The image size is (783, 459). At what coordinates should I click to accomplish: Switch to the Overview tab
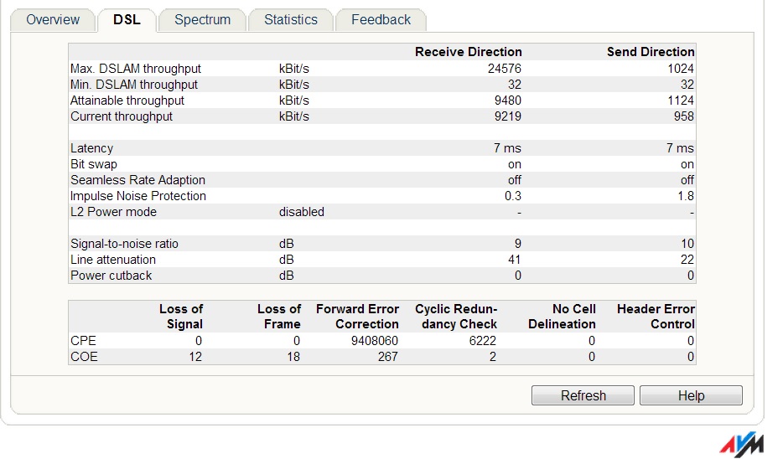tap(53, 20)
